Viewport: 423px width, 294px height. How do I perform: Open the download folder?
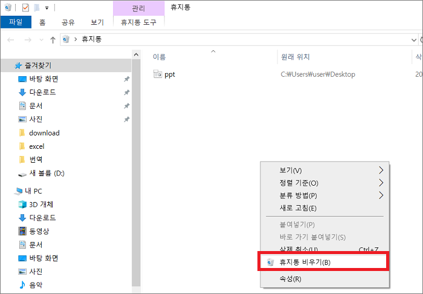(x=44, y=133)
